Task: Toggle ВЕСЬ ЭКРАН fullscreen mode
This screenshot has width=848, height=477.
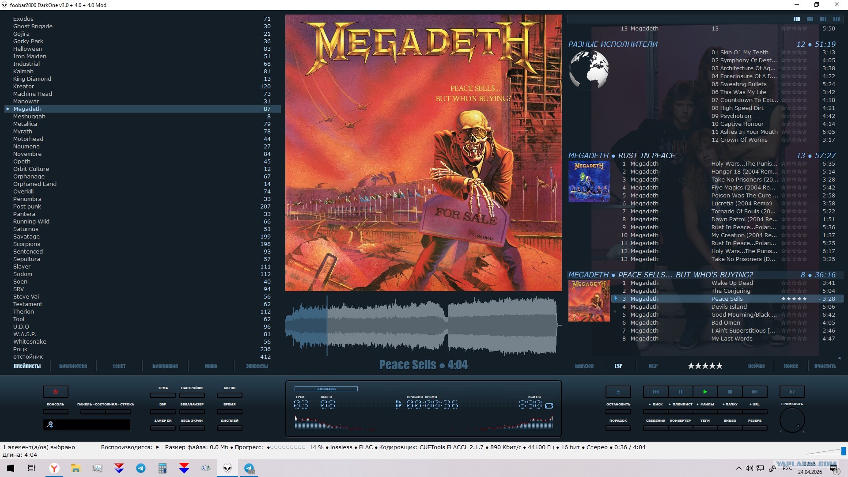Action: [192, 428]
